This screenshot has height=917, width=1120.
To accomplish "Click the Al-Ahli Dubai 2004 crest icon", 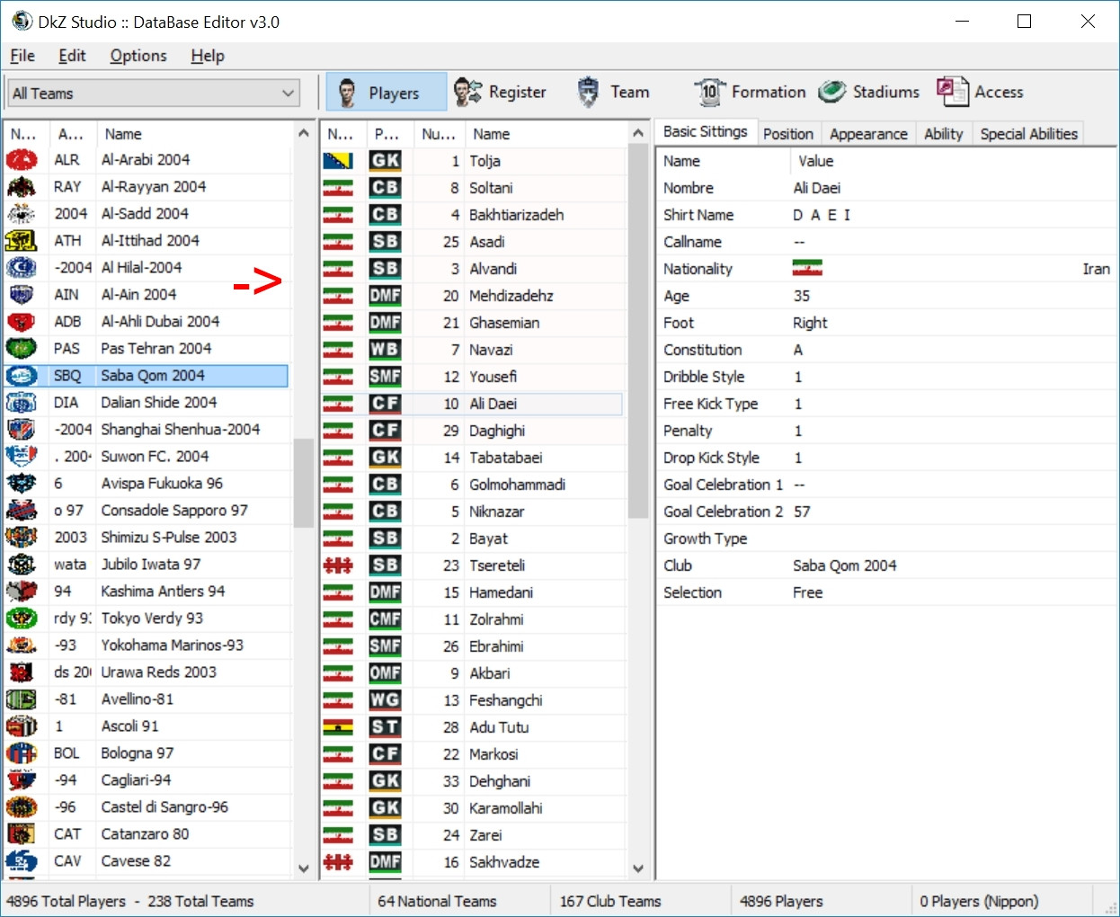I will 22,322.
